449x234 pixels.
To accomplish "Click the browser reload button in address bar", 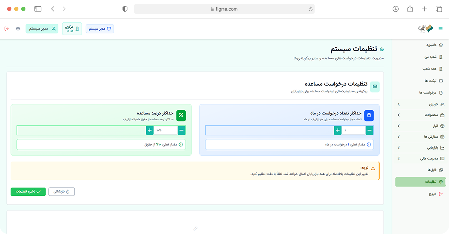I will tap(311, 9).
